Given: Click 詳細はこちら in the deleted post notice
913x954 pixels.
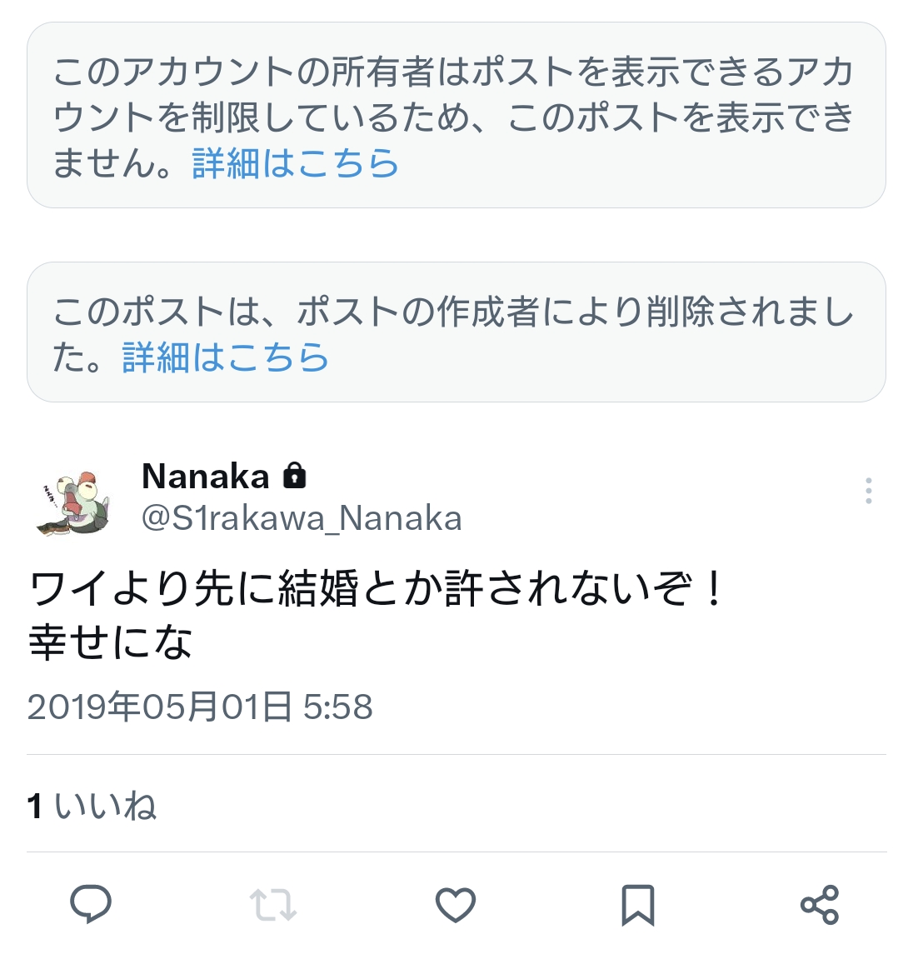Looking at the screenshot, I should point(226,357).
